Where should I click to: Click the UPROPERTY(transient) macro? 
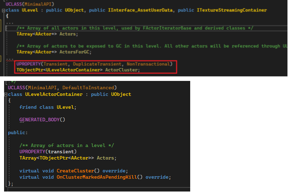(48, 151)
